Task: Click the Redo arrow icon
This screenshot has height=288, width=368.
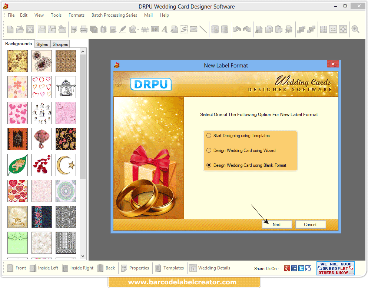Action: click(247, 29)
